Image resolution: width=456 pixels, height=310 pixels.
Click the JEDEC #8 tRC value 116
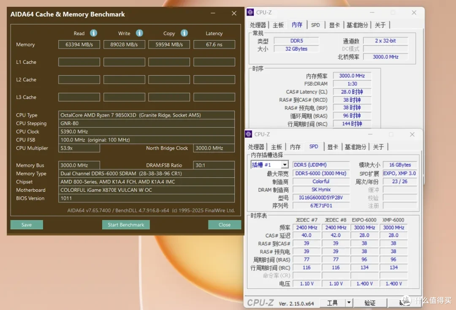click(x=336, y=267)
